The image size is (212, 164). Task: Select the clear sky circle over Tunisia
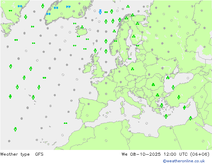[x=126, y=127]
